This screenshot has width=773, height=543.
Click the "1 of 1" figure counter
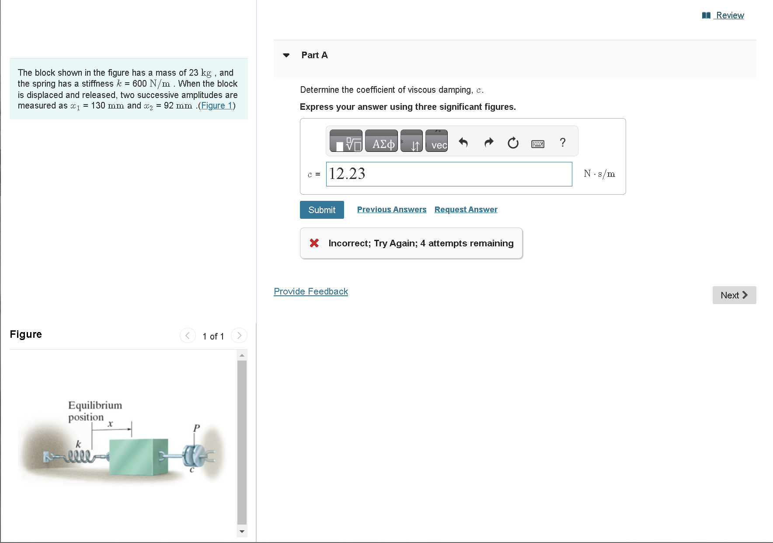(213, 336)
